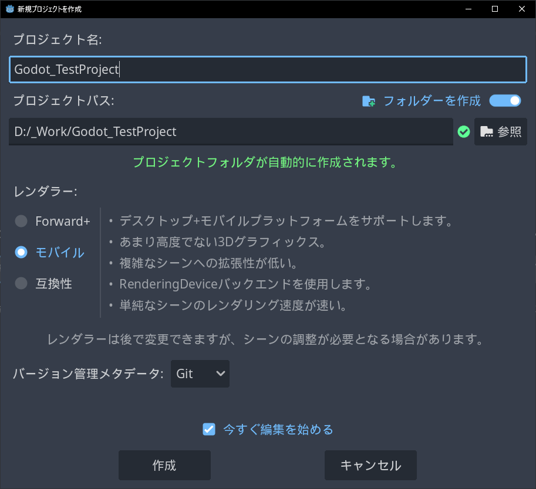Toggle the フォルダーを作成 switch off
The image size is (536, 489).
[505, 101]
